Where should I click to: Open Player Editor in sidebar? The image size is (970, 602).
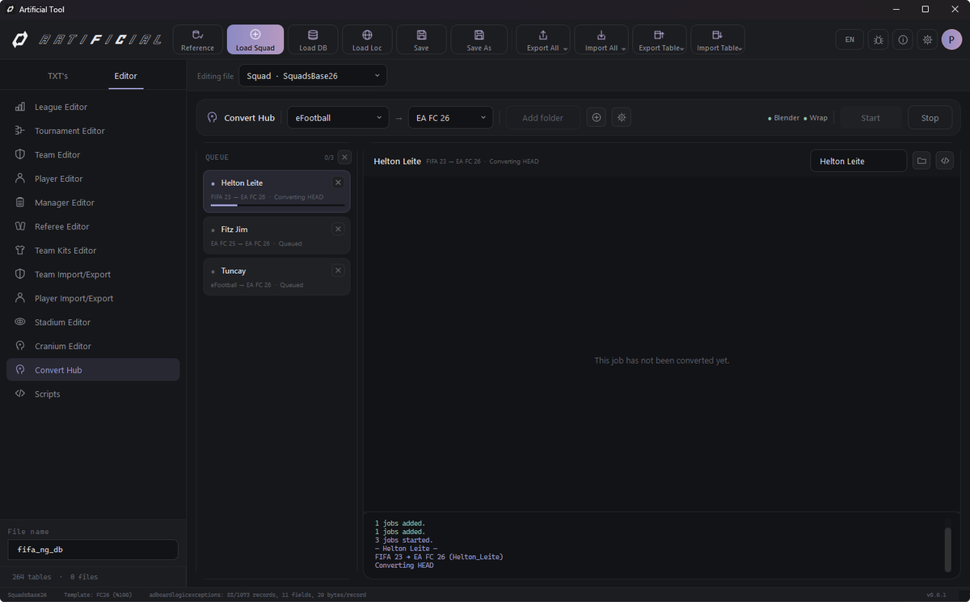[93, 179]
